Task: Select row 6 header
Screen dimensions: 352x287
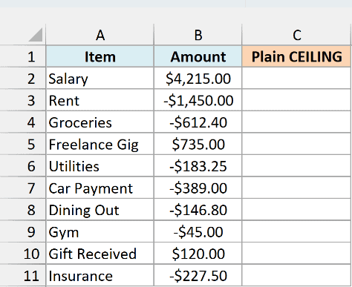Action: pos(23,166)
